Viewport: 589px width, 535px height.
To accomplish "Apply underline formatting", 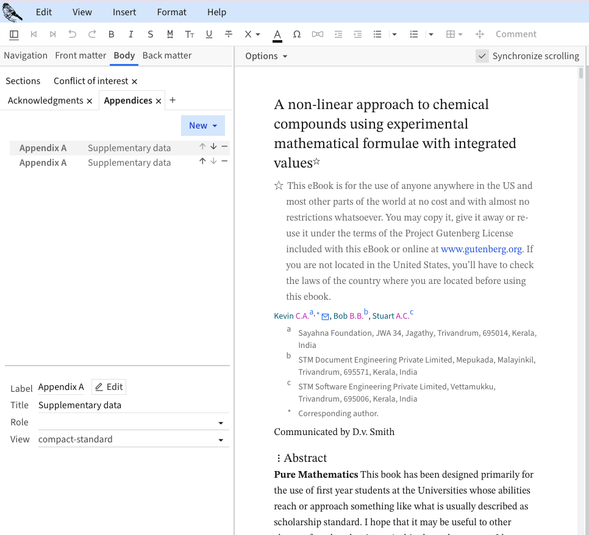I will point(209,34).
